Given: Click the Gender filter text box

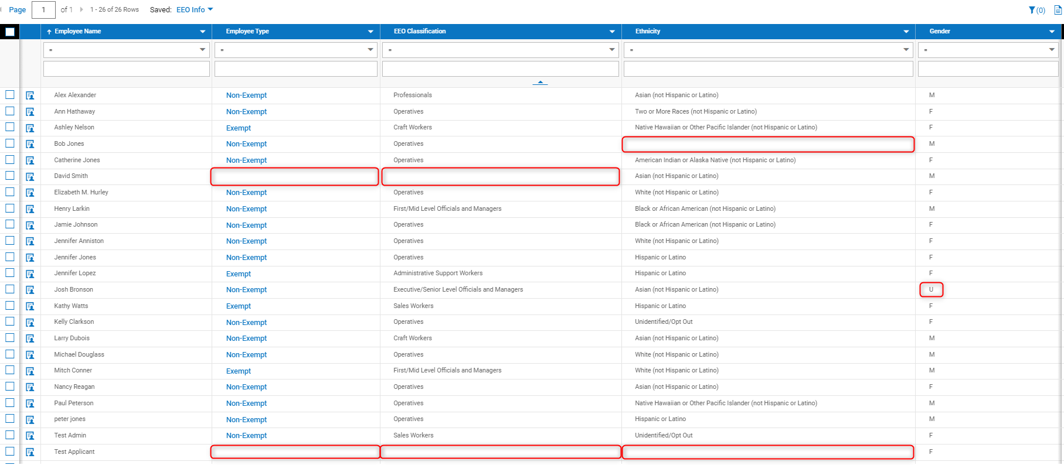Looking at the screenshot, I should (x=988, y=69).
